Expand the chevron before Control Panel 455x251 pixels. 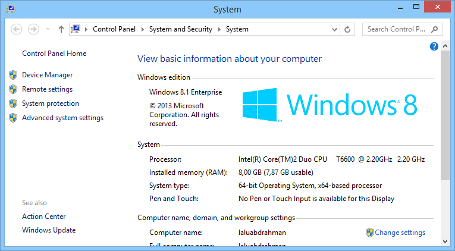[86, 29]
